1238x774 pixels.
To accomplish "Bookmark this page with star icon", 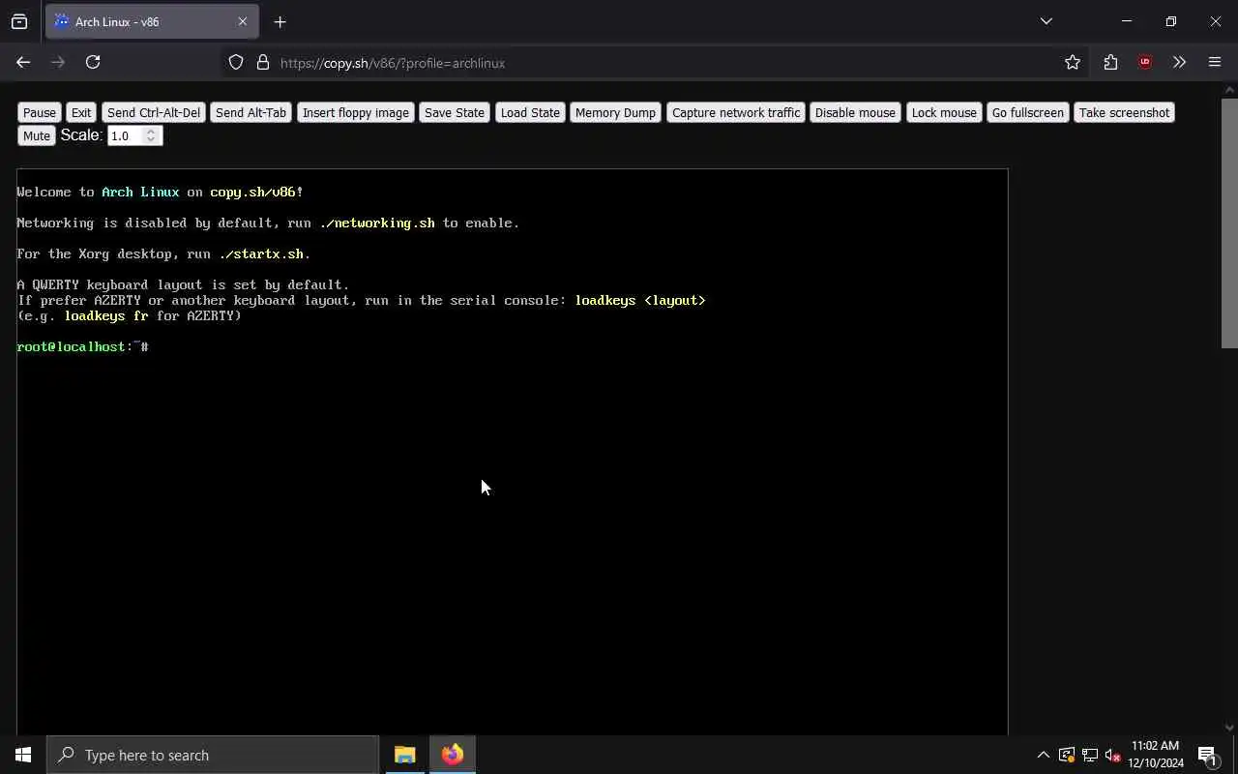I will 1073,63.
